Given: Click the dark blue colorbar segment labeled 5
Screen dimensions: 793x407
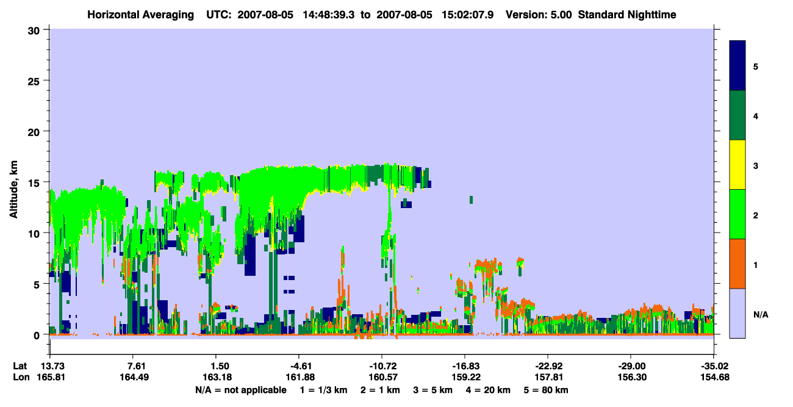Looking at the screenshot, I should (x=737, y=66).
